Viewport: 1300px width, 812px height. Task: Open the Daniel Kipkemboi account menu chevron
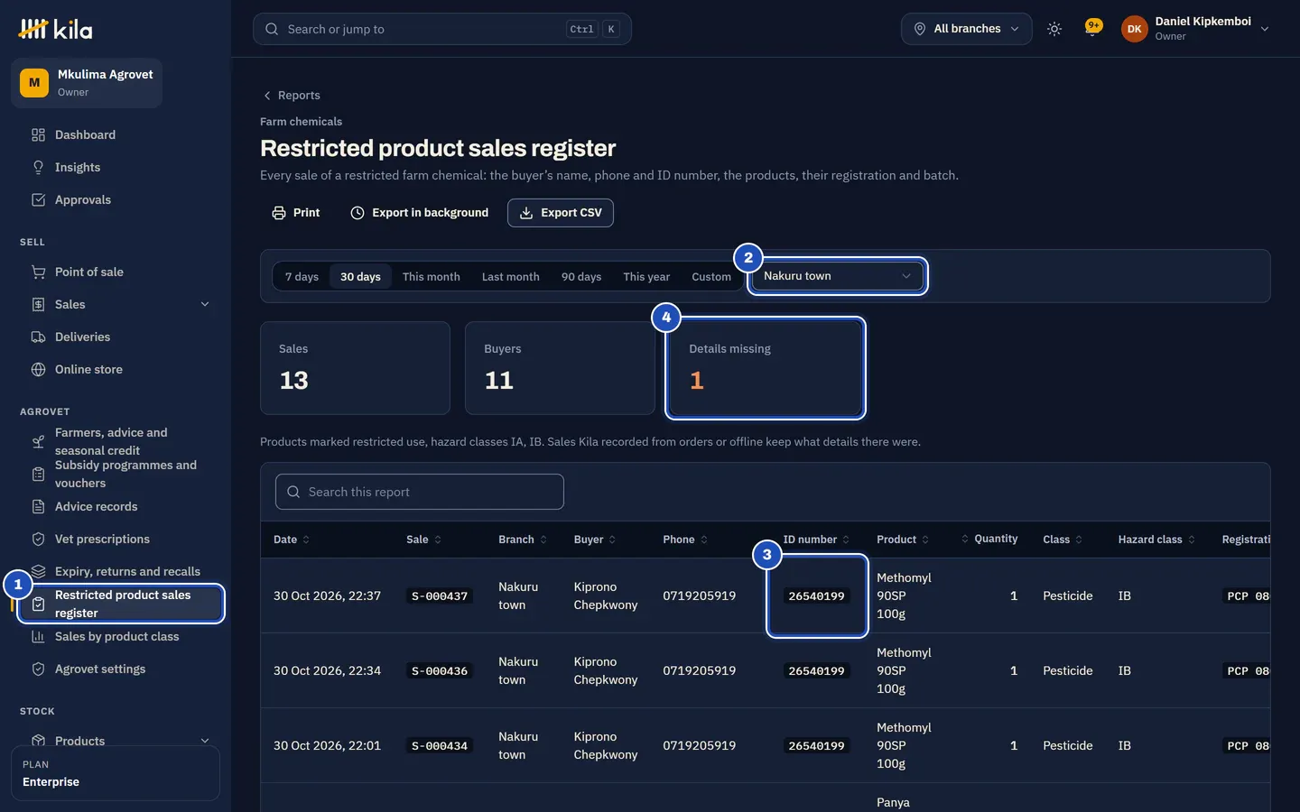point(1265,29)
